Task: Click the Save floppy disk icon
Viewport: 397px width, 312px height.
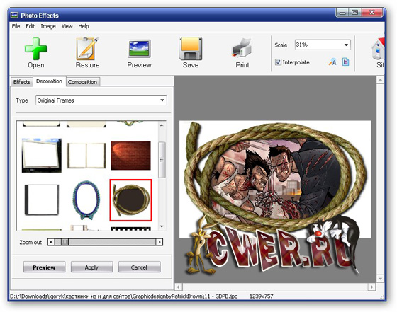Action: 191,49
